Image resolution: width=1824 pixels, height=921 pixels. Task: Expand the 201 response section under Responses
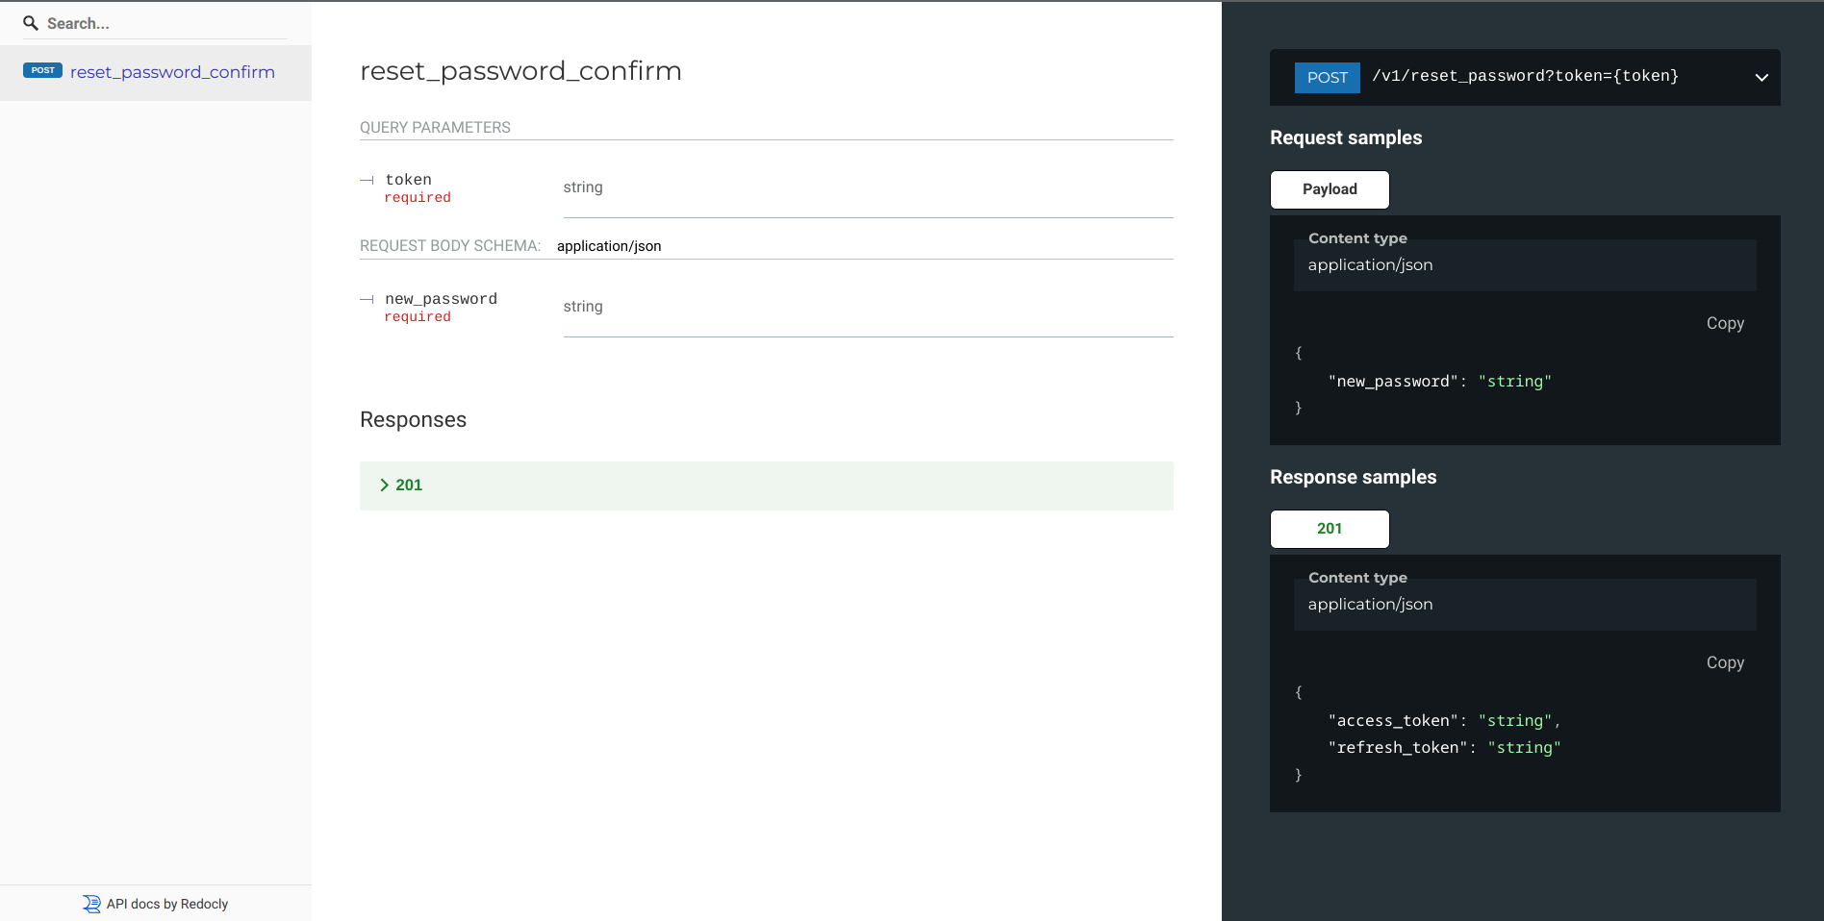click(x=409, y=485)
